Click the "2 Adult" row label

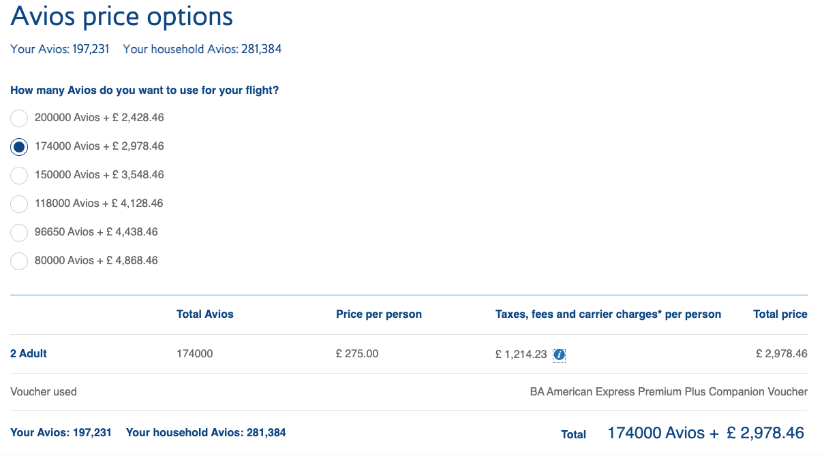click(29, 354)
